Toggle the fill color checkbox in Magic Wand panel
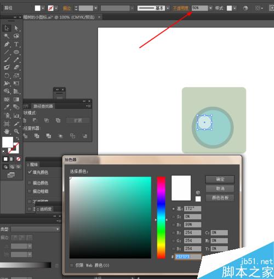This screenshot has height=279, width=274. (30, 172)
